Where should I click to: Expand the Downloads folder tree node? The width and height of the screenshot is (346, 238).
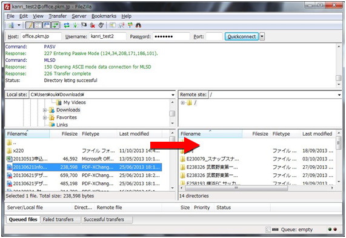click(x=45, y=110)
